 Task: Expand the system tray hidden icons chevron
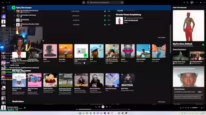tap(180, 113)
